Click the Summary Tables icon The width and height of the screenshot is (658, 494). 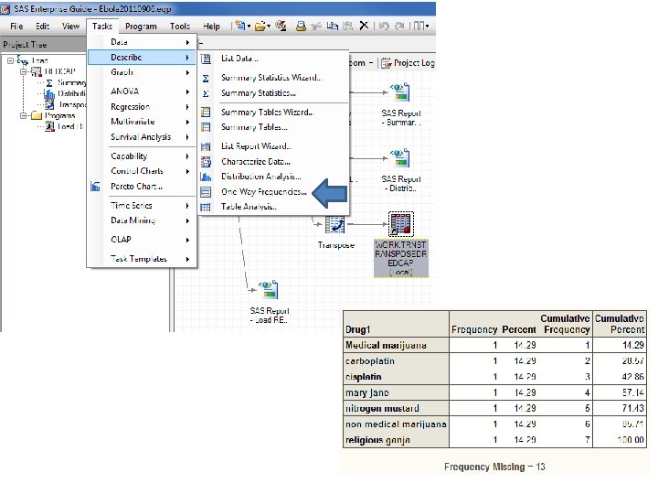click(206, 127)
